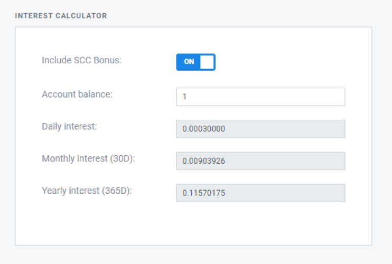This screenshot has width=392, height=264.
Task: Click the 0.00903926 monthly interest value
Action: [x=203, y=161]
